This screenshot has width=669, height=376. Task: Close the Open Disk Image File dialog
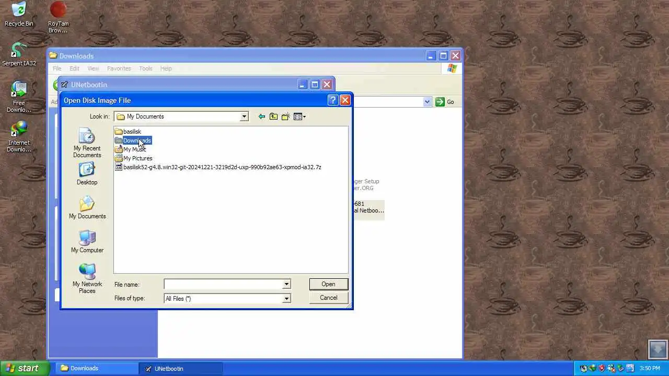(x=345, y=100)
